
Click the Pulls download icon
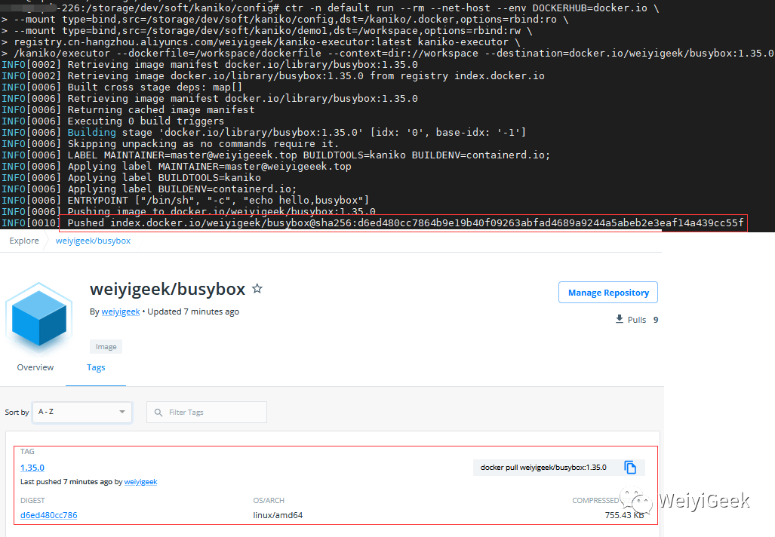(620, 319)
